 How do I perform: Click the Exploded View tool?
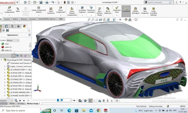tap(117, 10)
